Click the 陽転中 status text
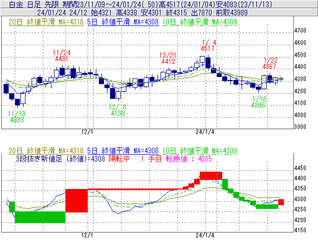This screenshot has width=318, height=242. pyautogui.click(x=119, y=158)
